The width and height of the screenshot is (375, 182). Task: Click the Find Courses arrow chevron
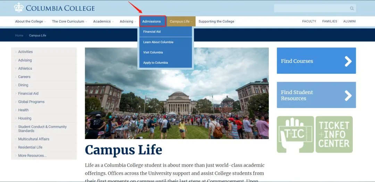tap(348, 61)
